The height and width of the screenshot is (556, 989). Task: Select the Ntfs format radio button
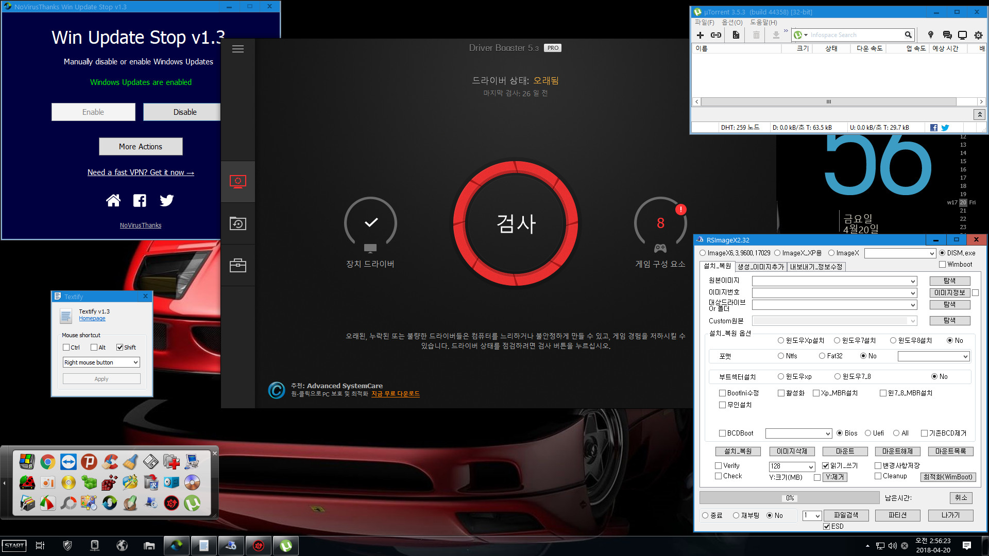tap(781, 356)
